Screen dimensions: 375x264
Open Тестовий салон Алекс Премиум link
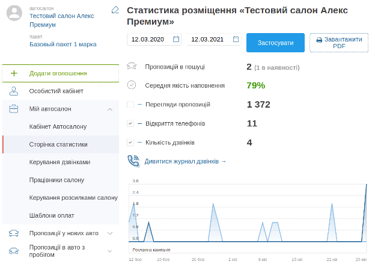click(x=62, y=20)
